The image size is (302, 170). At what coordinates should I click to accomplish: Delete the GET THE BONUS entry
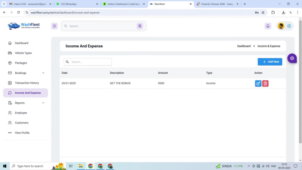click(x=265, y=83)
